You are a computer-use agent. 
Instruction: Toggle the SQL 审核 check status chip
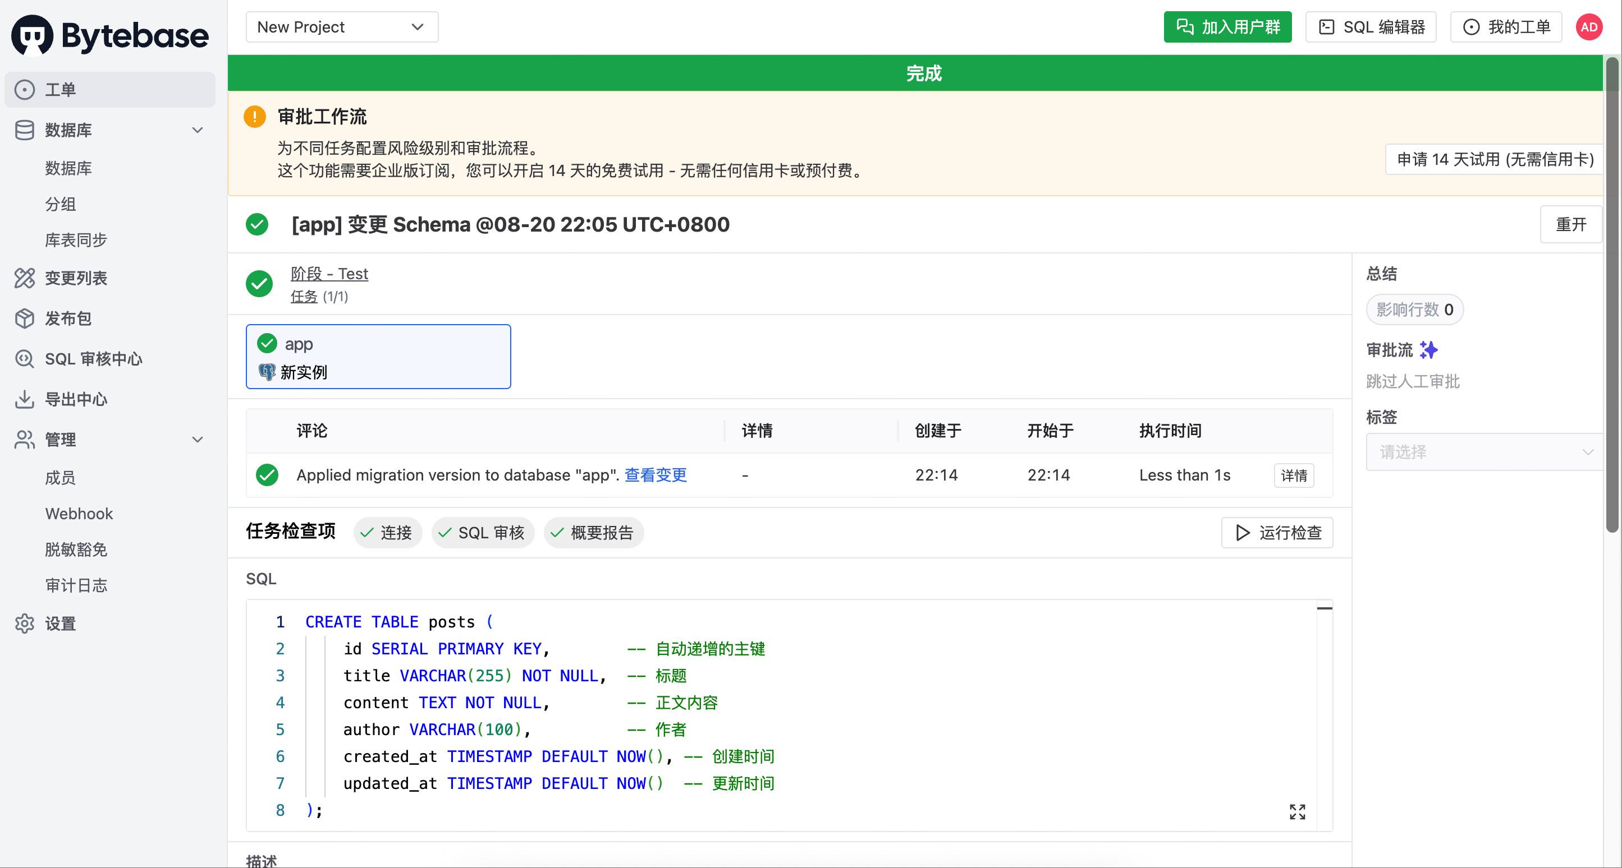(482, 533)
